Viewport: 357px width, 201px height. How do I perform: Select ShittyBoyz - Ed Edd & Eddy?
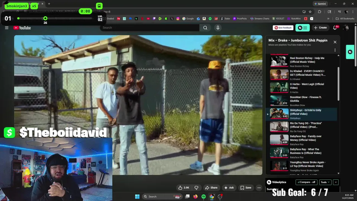point(301,114)
